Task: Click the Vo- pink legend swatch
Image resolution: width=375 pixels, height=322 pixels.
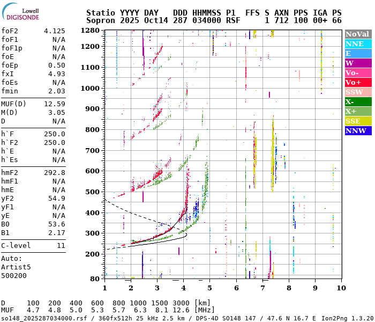Action: click(358, 72)
